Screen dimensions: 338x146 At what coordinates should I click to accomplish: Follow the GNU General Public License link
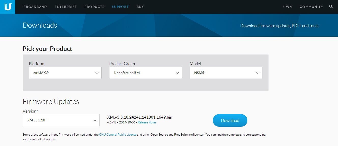pos(118,135)
